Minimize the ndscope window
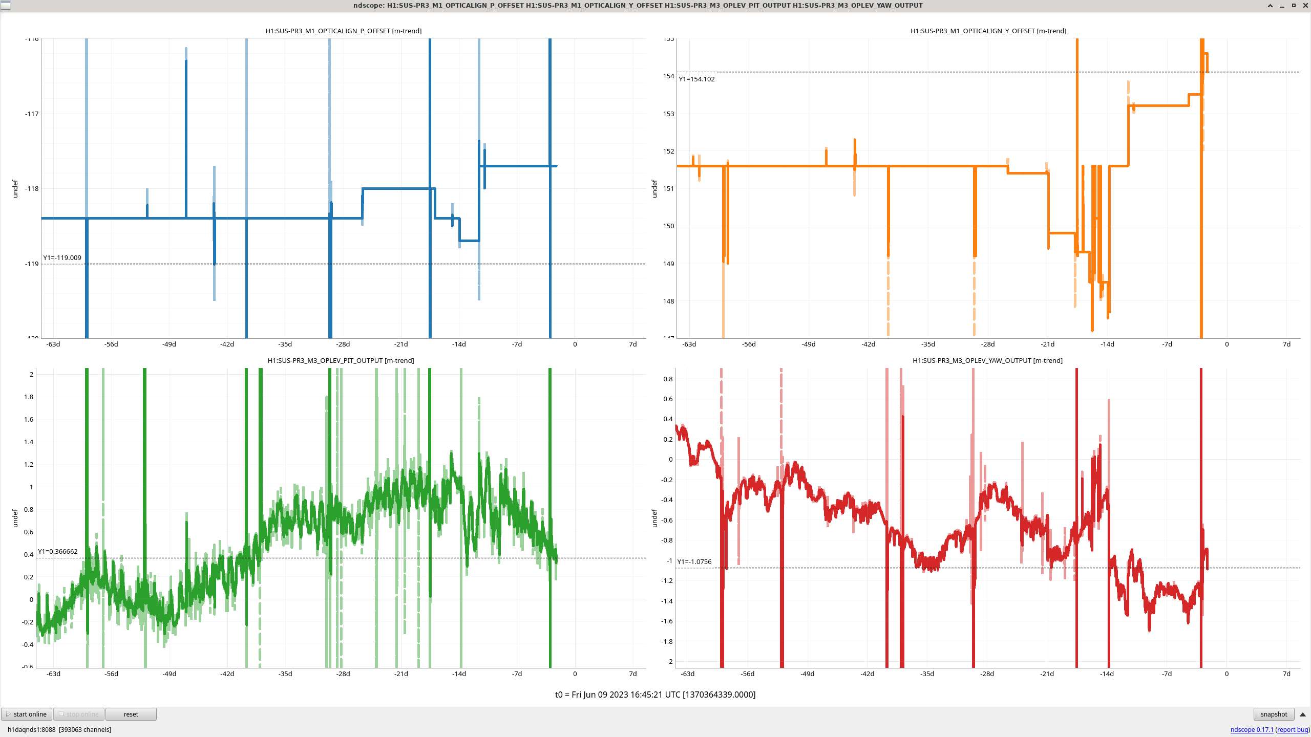The image size is (1311, 737). click(x=1282, y=6)
